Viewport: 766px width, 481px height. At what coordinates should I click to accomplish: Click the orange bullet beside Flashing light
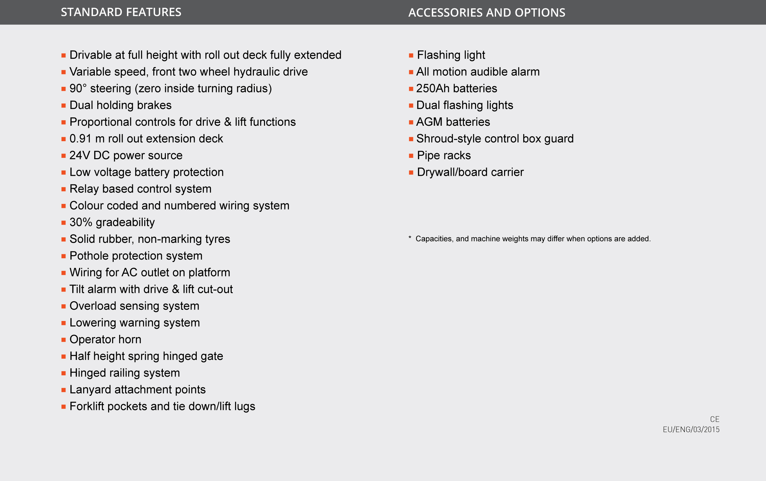(x=411, y=56)
